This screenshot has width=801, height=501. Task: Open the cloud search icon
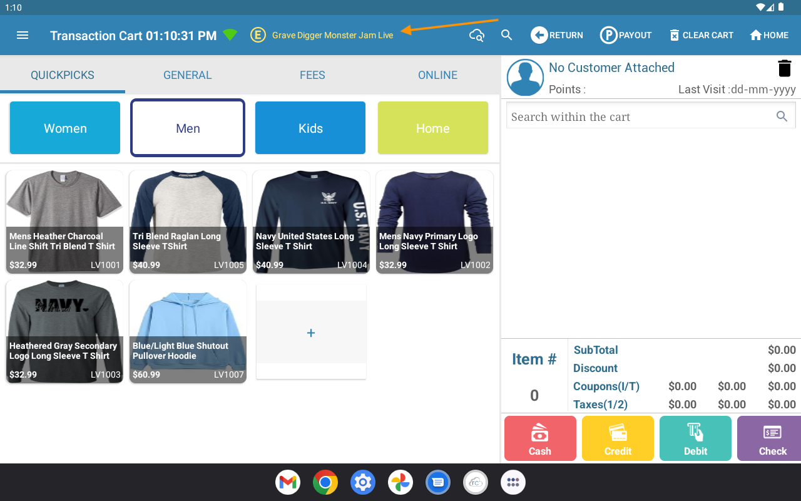click(x=477, y=35)
